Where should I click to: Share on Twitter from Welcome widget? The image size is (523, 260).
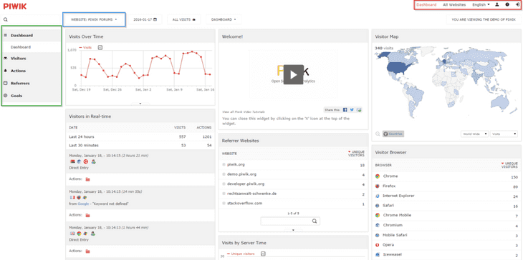[352, 110]
